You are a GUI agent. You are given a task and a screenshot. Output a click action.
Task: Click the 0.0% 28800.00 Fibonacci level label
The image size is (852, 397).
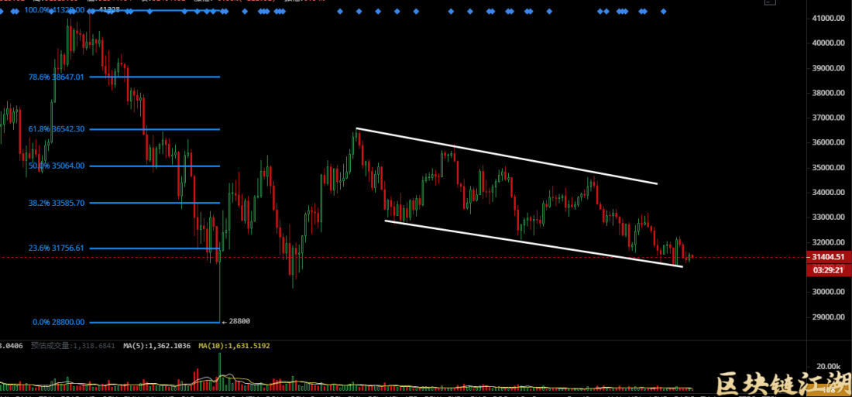[59, 322]
